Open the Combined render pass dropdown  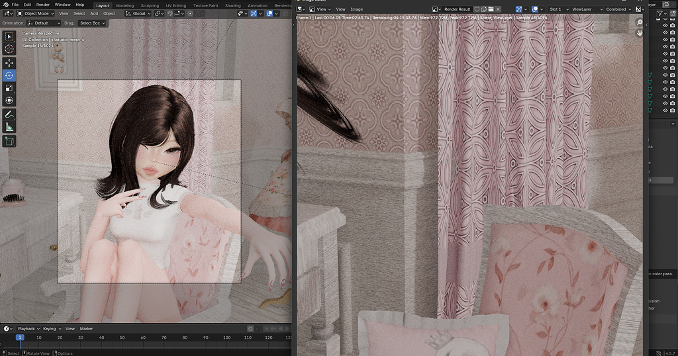tap(618, 9)
